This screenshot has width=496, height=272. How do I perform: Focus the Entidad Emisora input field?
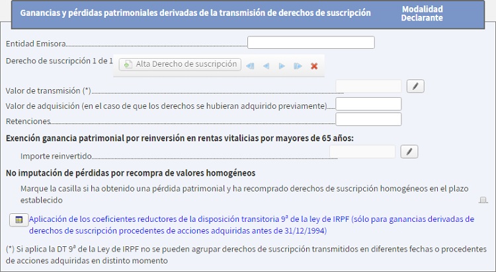[x=311, y=43]
